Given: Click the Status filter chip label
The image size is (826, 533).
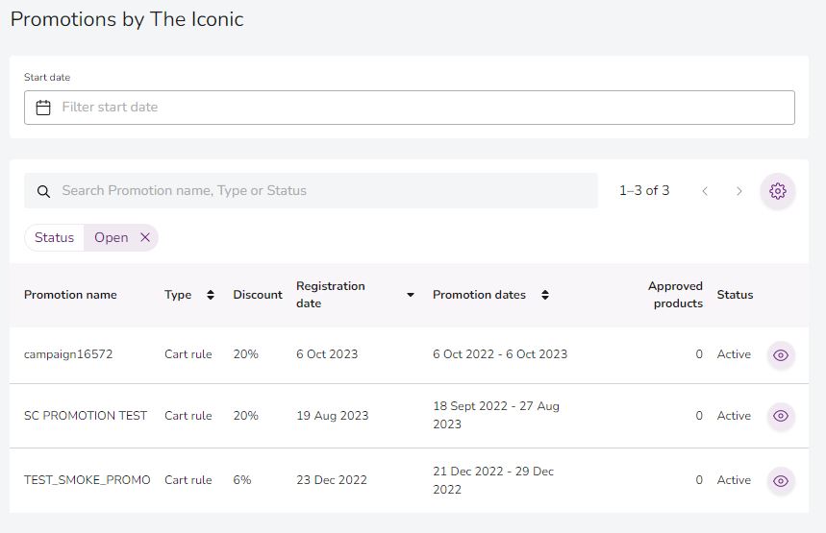Looking at the screenshot, I should click(54, 238).
